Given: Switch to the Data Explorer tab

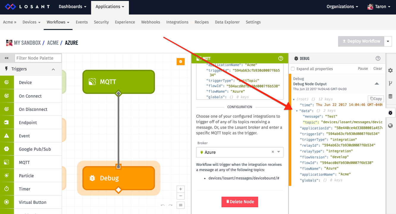Looking at the screenshot, I should coord(227,22).
